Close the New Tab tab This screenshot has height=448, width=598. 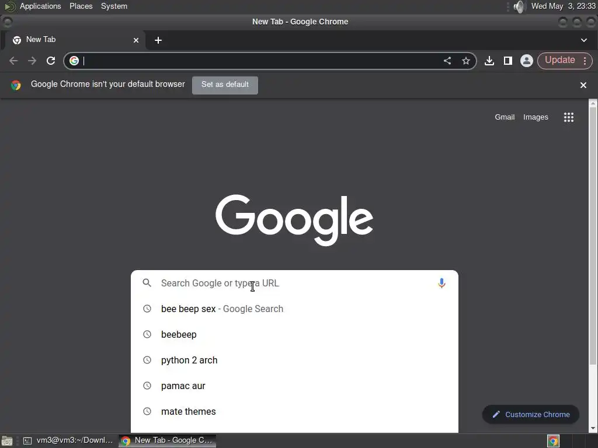136,40
